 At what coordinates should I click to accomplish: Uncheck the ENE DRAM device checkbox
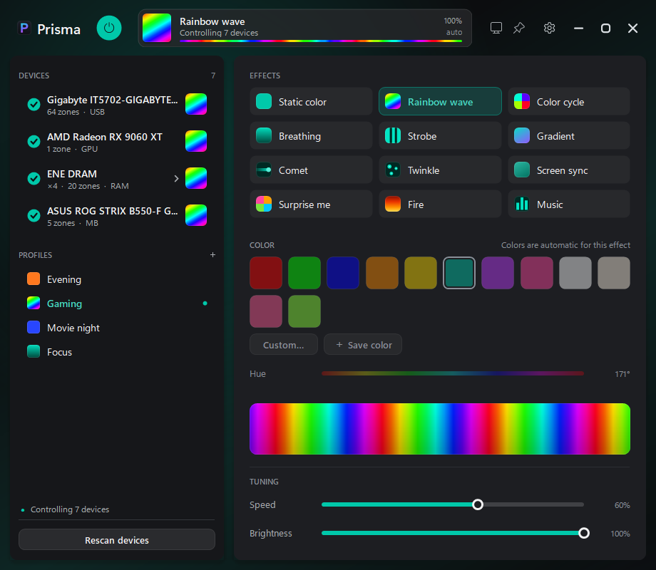(x=34, y=179)
